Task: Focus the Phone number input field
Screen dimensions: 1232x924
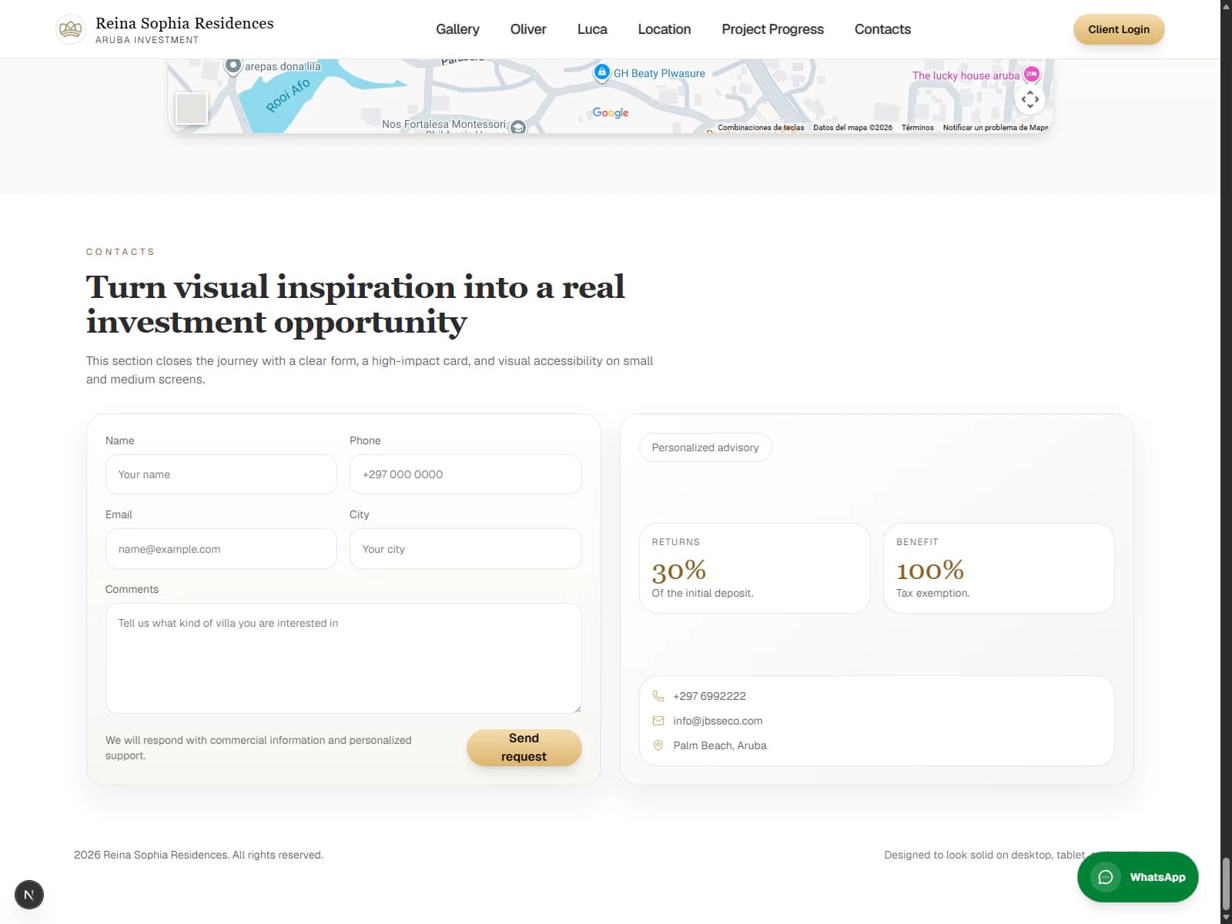Action: click(x=465, y=474)
